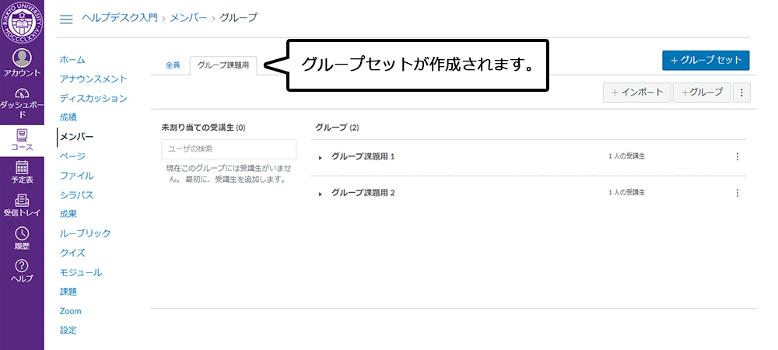Toggle the hamburger course menu
This screenshot has height=350, width=778.
tap(66, 19)
